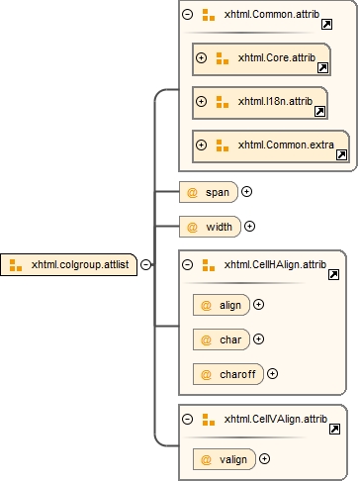The image size is (359, 482).
Task: Click the xhtml.colgroup.attlist group icon
Action: pos(16,265)
